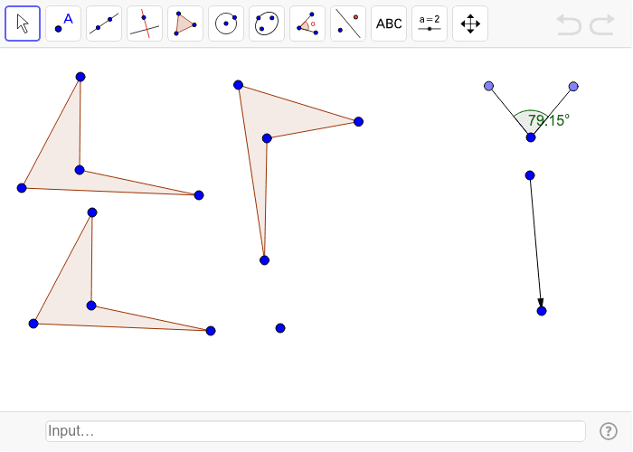Select leftmost vertex of upper-left polygon
Viewport: 633px width, 452px height.
click(x=22, y=188)
